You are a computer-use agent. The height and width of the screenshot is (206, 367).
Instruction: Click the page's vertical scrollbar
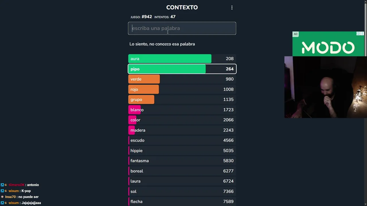[x=365, y=29]
